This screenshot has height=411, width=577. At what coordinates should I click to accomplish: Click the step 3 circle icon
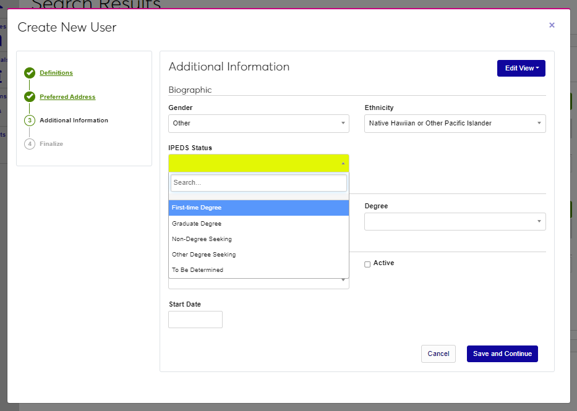(x=30, y=121)
